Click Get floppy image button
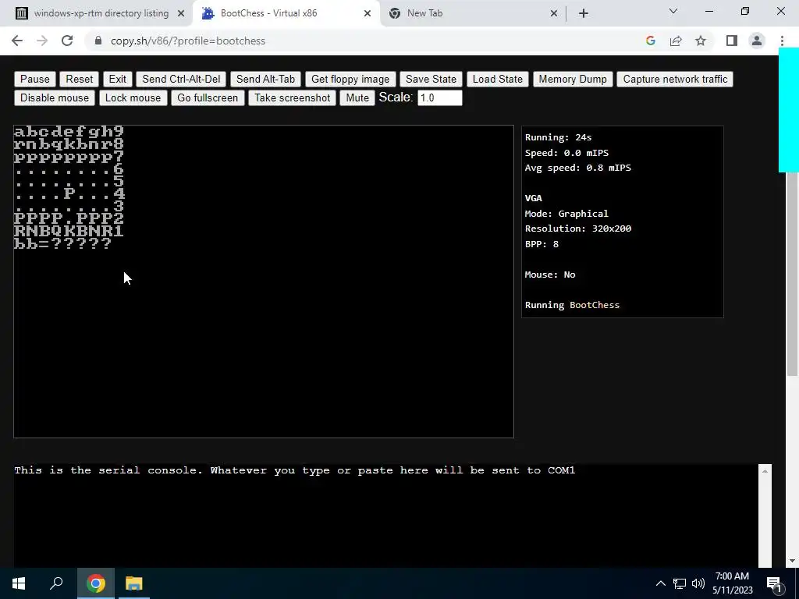The width and height of the screenshot is (799, 599). pos(350,79)
